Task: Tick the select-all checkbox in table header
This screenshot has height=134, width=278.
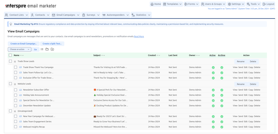Action: tap(10, 55)
